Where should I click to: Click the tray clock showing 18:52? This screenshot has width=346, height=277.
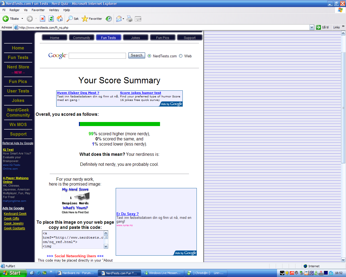pyautogui.click(x=339, y=273)
